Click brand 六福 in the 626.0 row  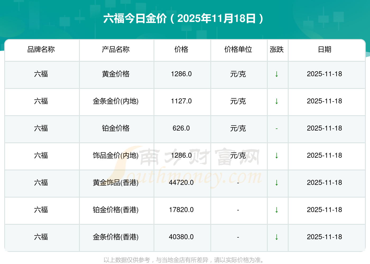point(41,128)
